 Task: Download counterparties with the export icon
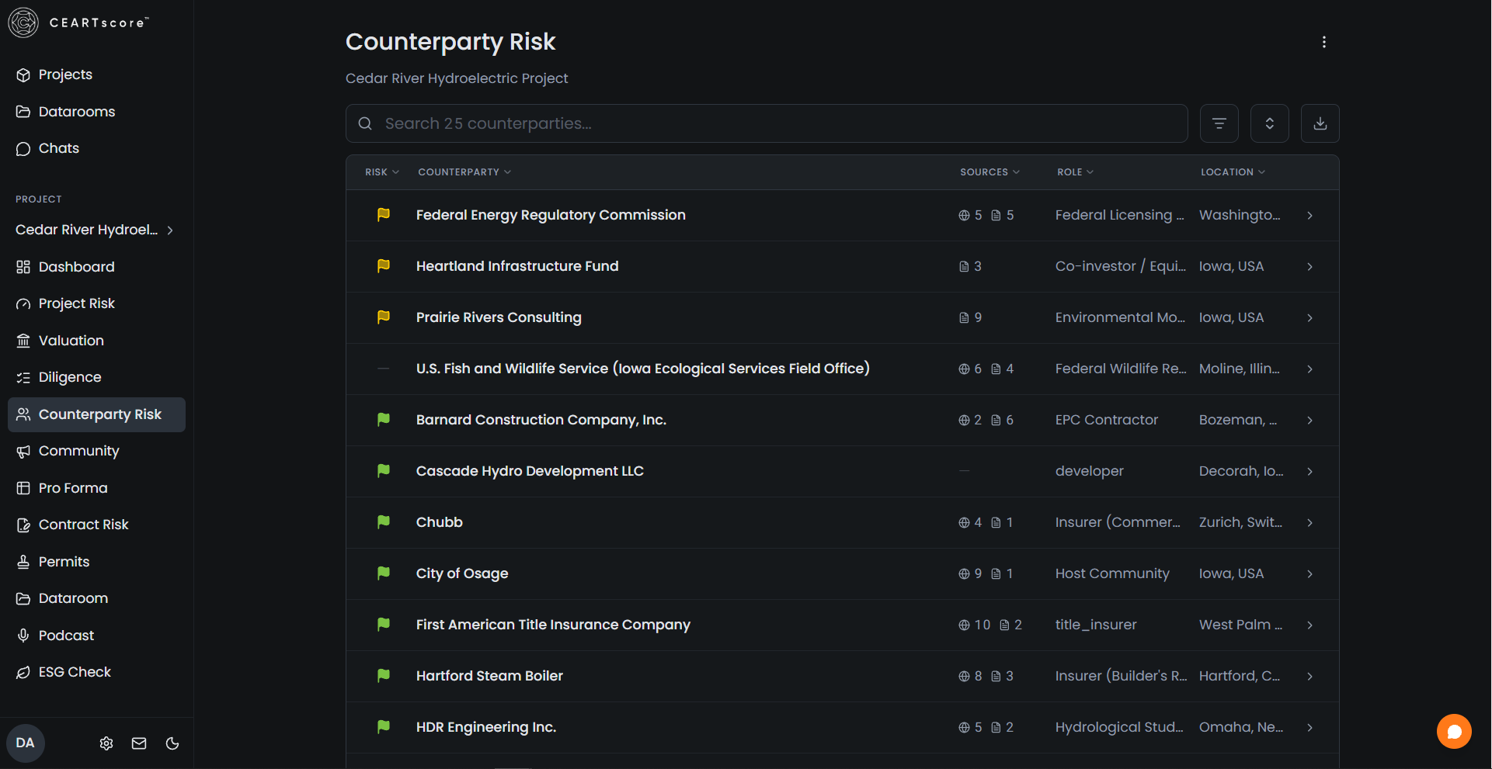(x=1320, y=123)
